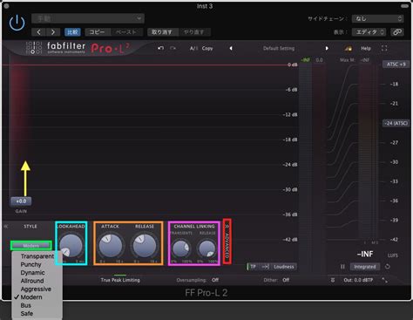This screenshot has width=413, height=320.
Task: Click Out 0.0 dBTP output level
Action: pyautogui.click(x=358, y=280)
